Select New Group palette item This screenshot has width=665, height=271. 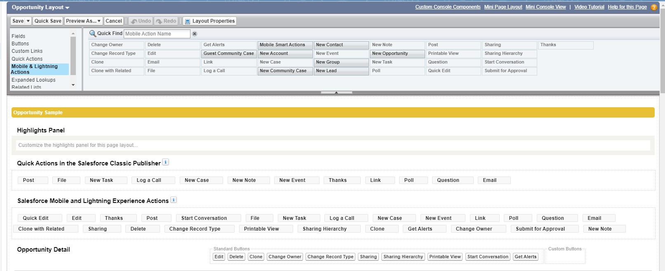pos(341,62)
